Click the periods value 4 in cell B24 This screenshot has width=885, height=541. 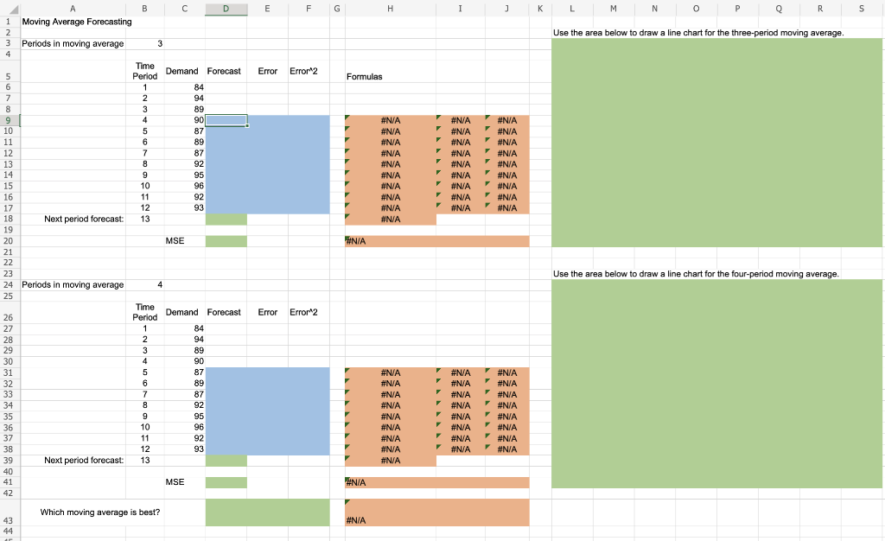[160, 285]
